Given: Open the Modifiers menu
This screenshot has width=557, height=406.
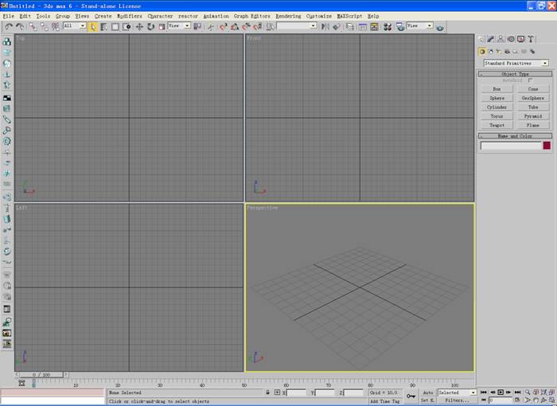Looking at the screenshot, I should pos(130,16).
